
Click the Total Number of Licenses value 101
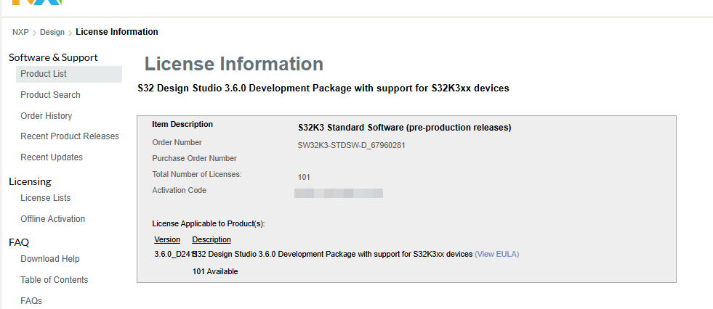click(x=304, y=177)
